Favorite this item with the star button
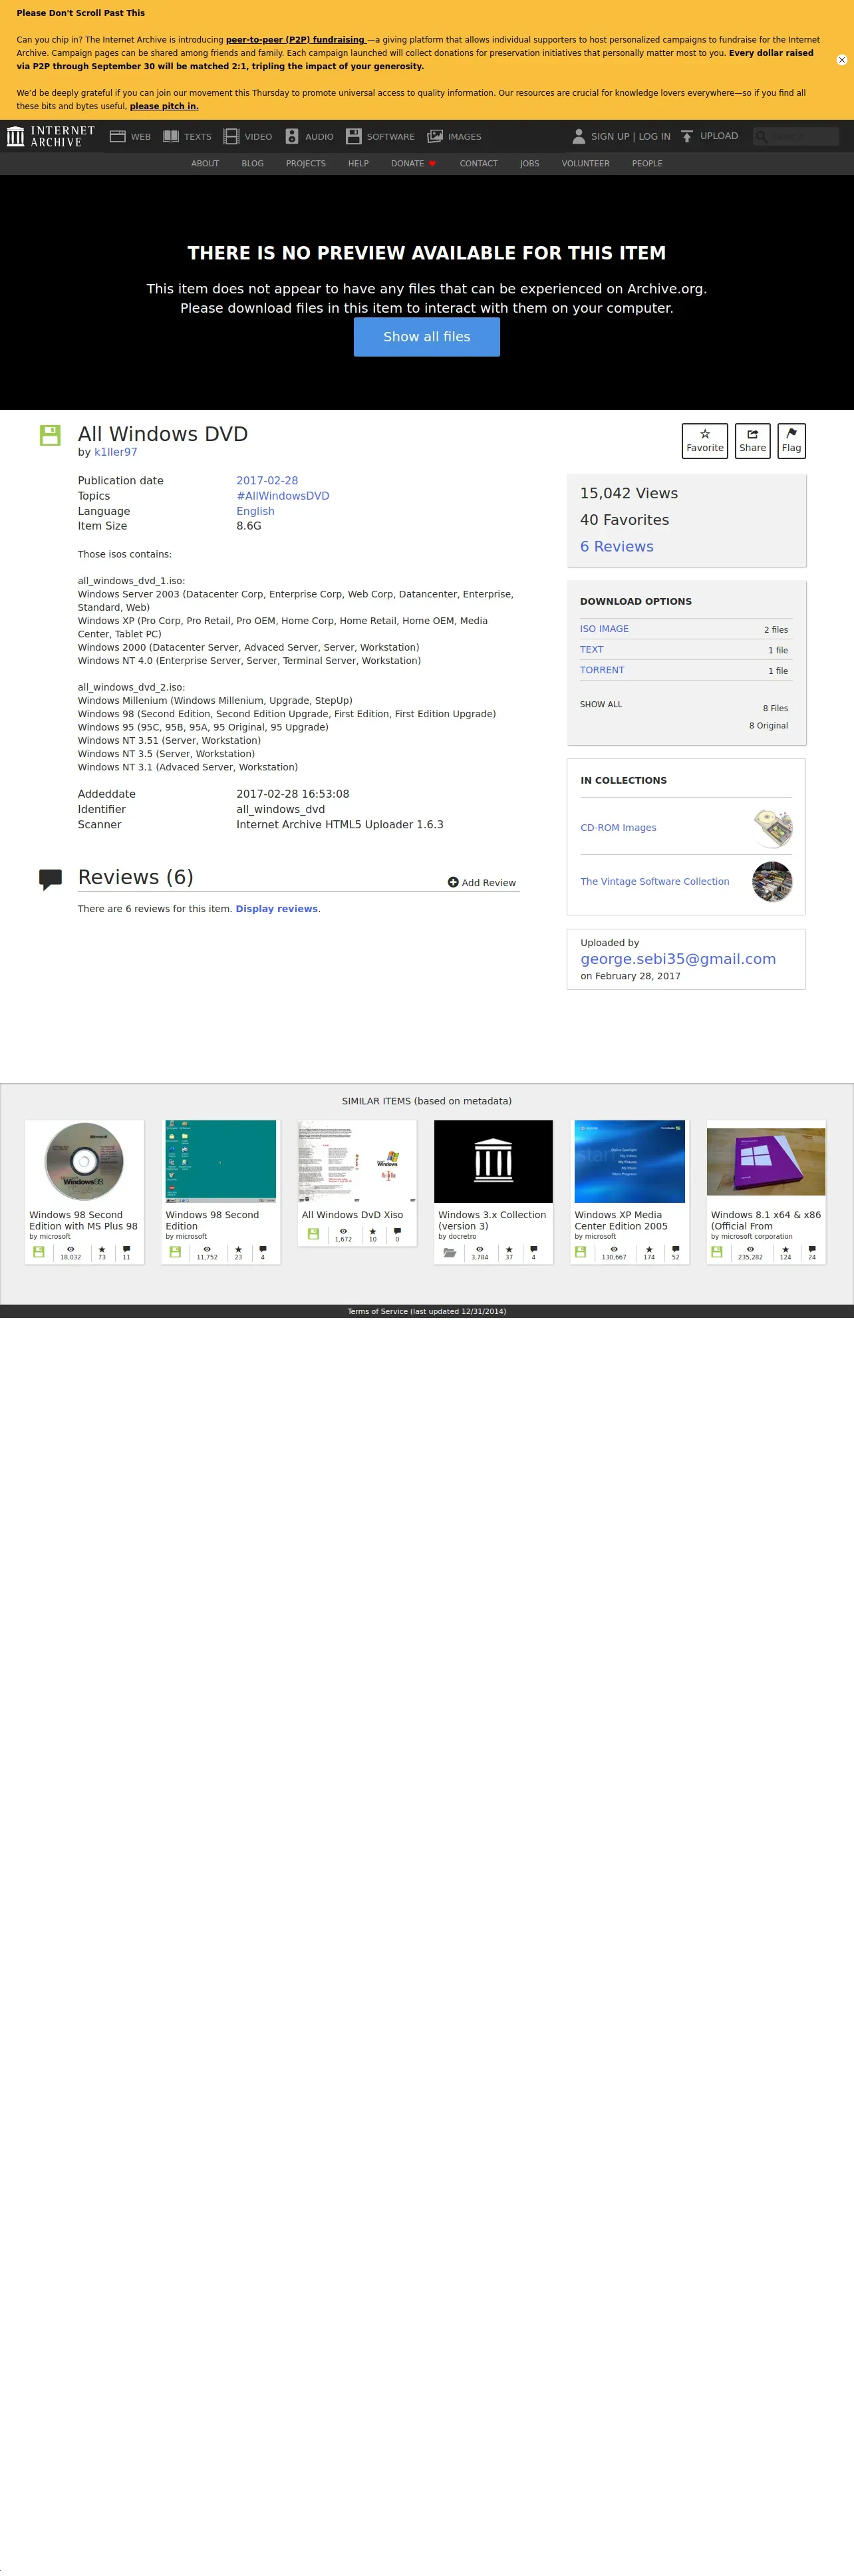 pyautogui.click(x=705, y=441)
